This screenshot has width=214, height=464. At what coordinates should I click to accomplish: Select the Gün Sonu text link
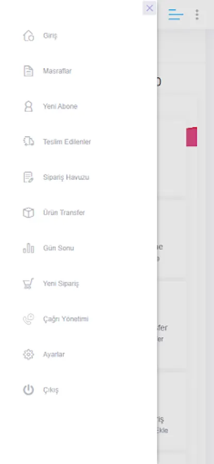pyautogui.click(x=59, y=248)
